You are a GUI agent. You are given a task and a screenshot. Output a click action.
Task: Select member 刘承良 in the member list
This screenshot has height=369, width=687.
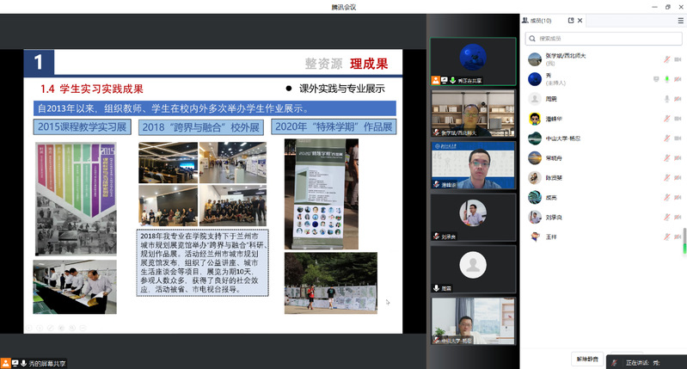click(x=556, y=217)
